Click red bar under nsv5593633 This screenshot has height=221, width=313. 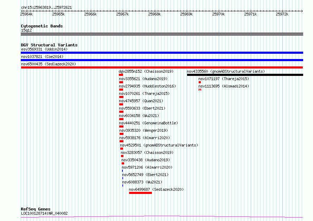[121, 112]
